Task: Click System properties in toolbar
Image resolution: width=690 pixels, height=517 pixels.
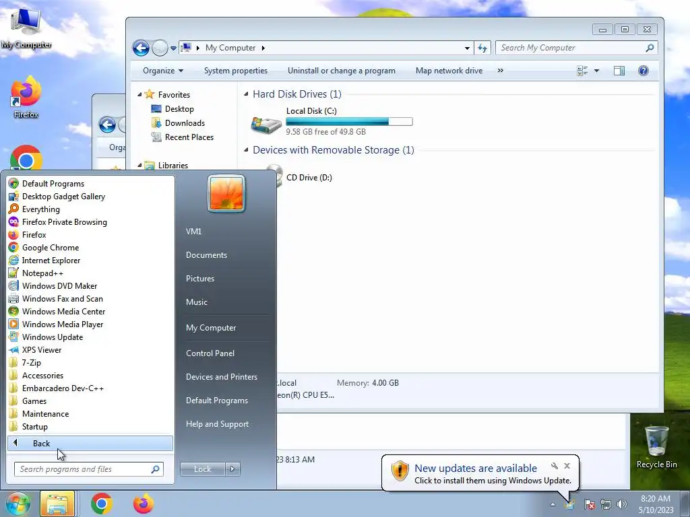Action: coord(236,71)
